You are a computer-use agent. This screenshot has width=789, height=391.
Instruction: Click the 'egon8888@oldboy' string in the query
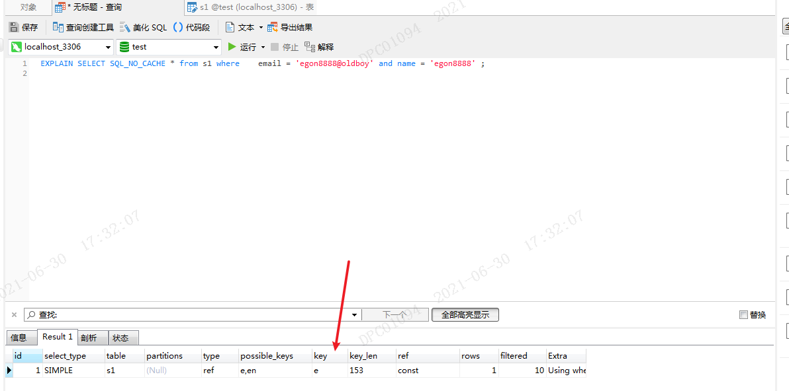pos(335,64)
